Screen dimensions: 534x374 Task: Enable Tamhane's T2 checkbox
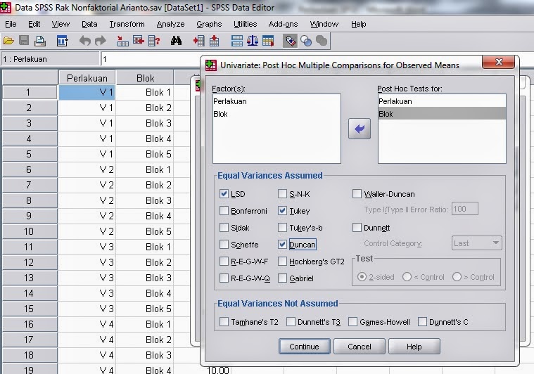pos(224,321)
